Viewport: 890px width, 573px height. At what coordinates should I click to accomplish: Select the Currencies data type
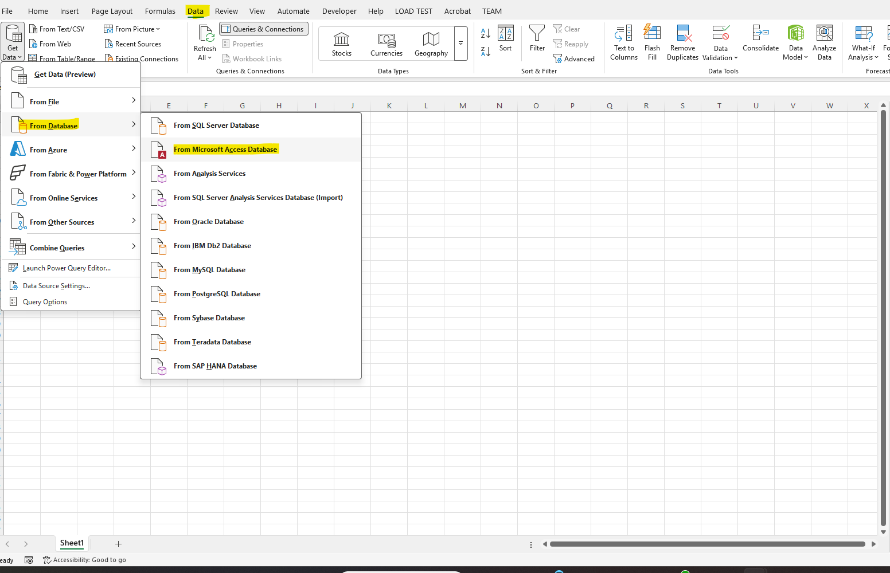point(387,44)
